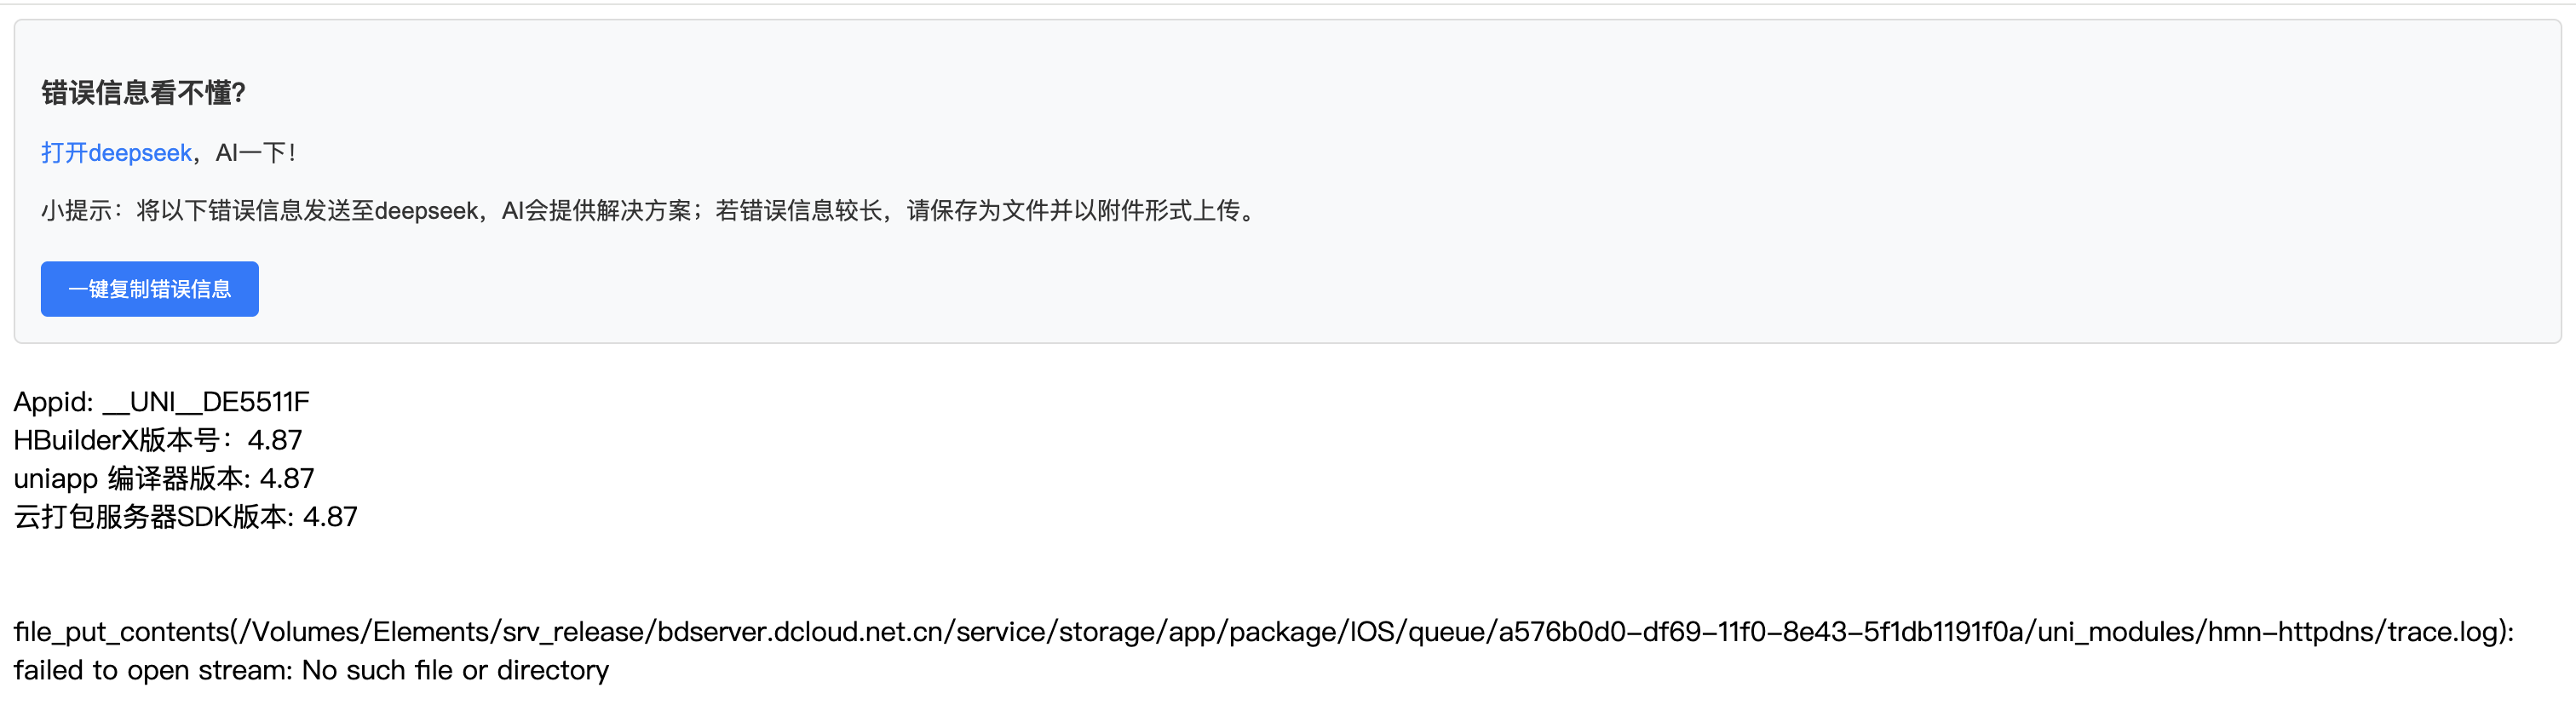Click the 一键复制错误信息 button
Viewport: 2576px width, 722px height.
[x=150, y=289]
